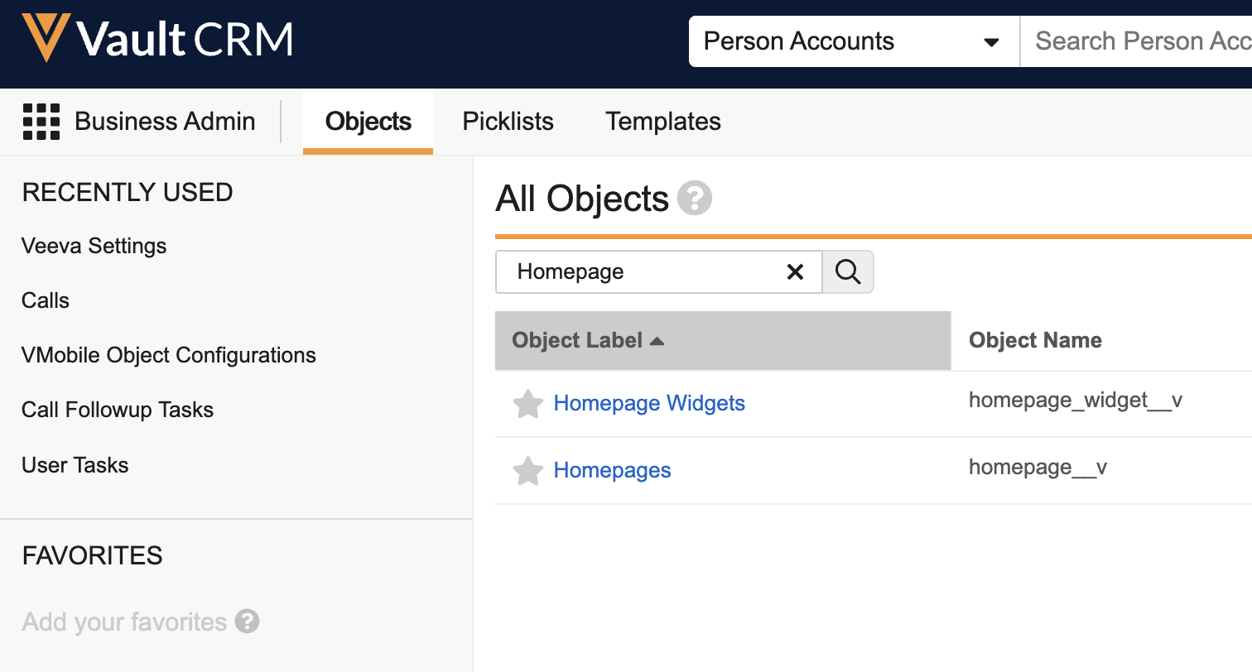Screen dimensions: 1252x672
Task: Clear the Homepage search text
Action: [795, 272]
